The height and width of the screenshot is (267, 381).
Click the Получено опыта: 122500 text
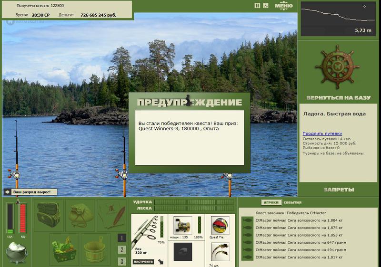tap(40, 6)
